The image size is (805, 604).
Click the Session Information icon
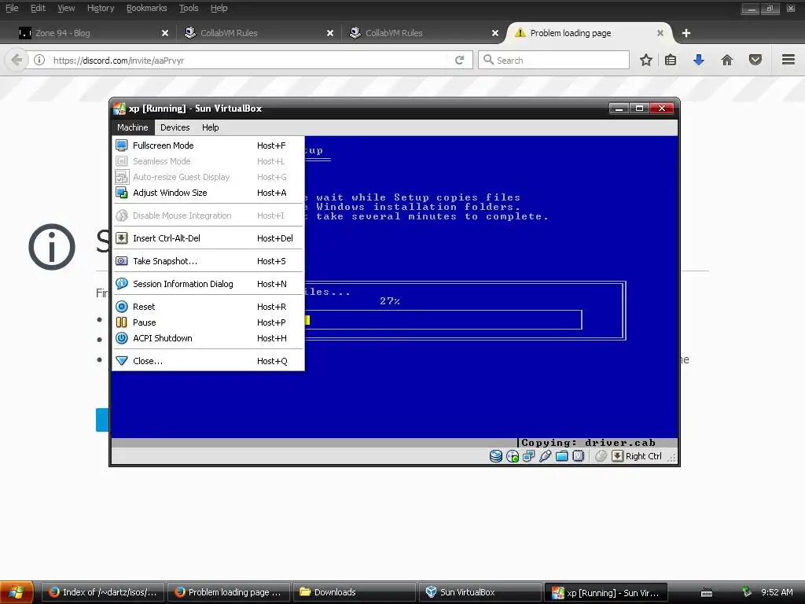tap(122, 284)
